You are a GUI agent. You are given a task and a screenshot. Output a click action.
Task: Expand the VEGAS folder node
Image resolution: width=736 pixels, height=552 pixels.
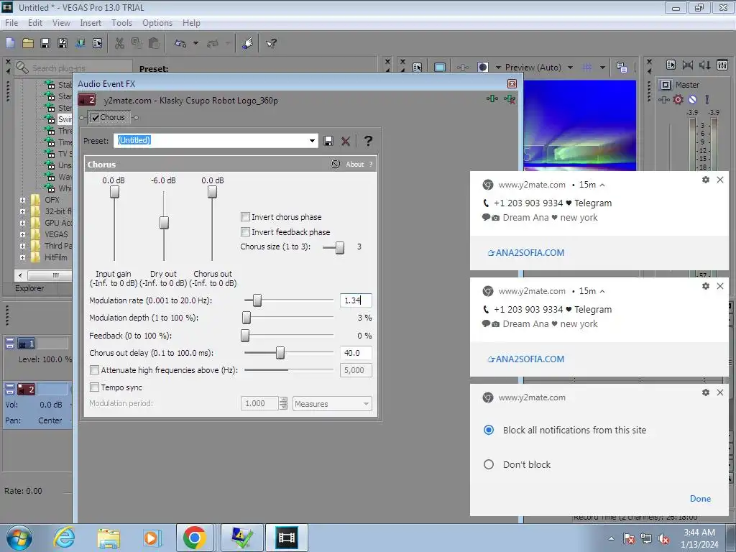pyautogui.click(x=22, y=234)
